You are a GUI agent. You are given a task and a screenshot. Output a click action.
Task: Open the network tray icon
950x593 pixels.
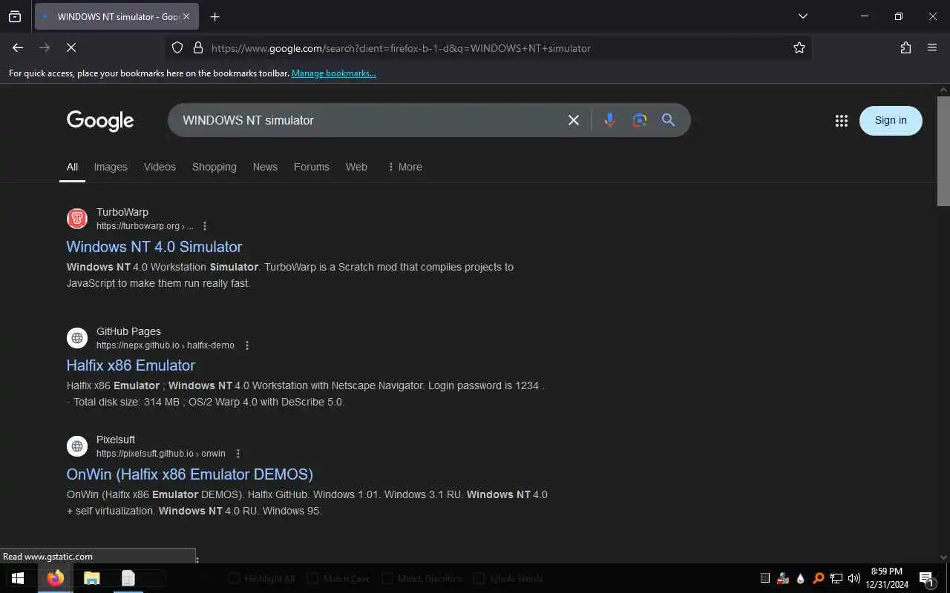tap(836, 578)
